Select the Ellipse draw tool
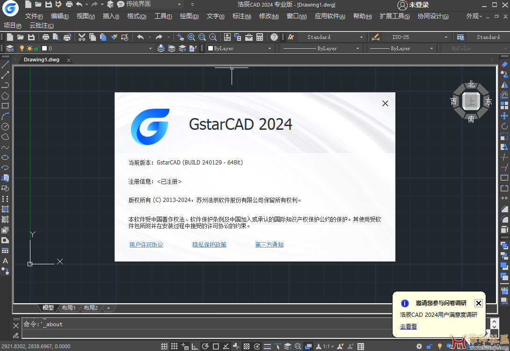510x351 pixels. 5,157
